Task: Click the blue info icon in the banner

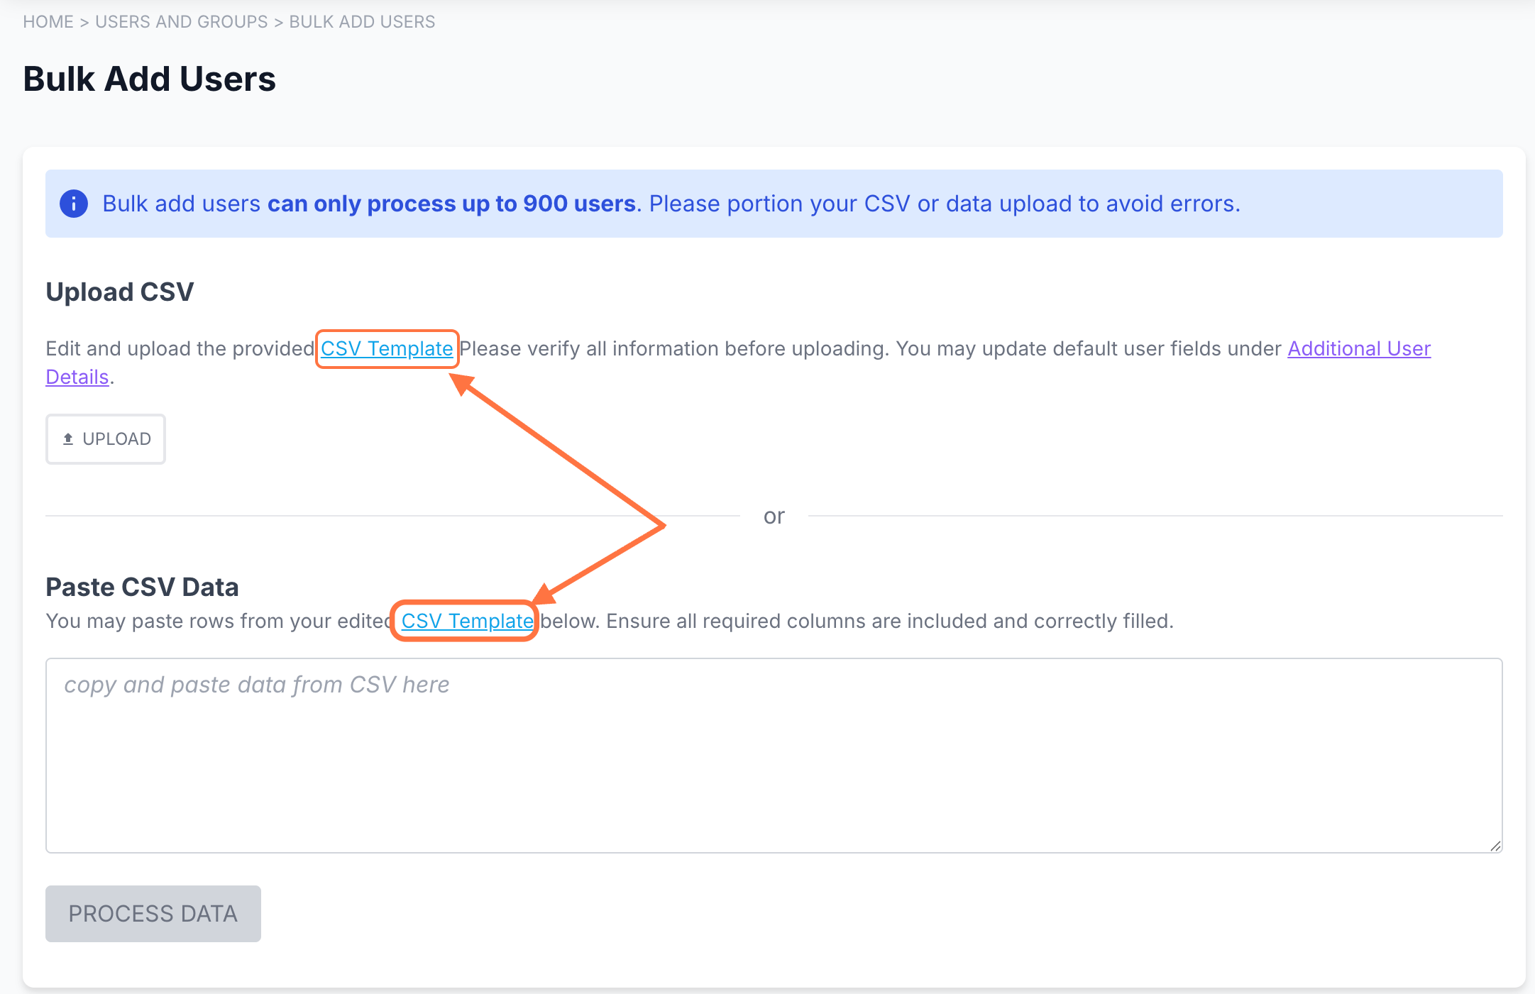Action: [74, 204]
